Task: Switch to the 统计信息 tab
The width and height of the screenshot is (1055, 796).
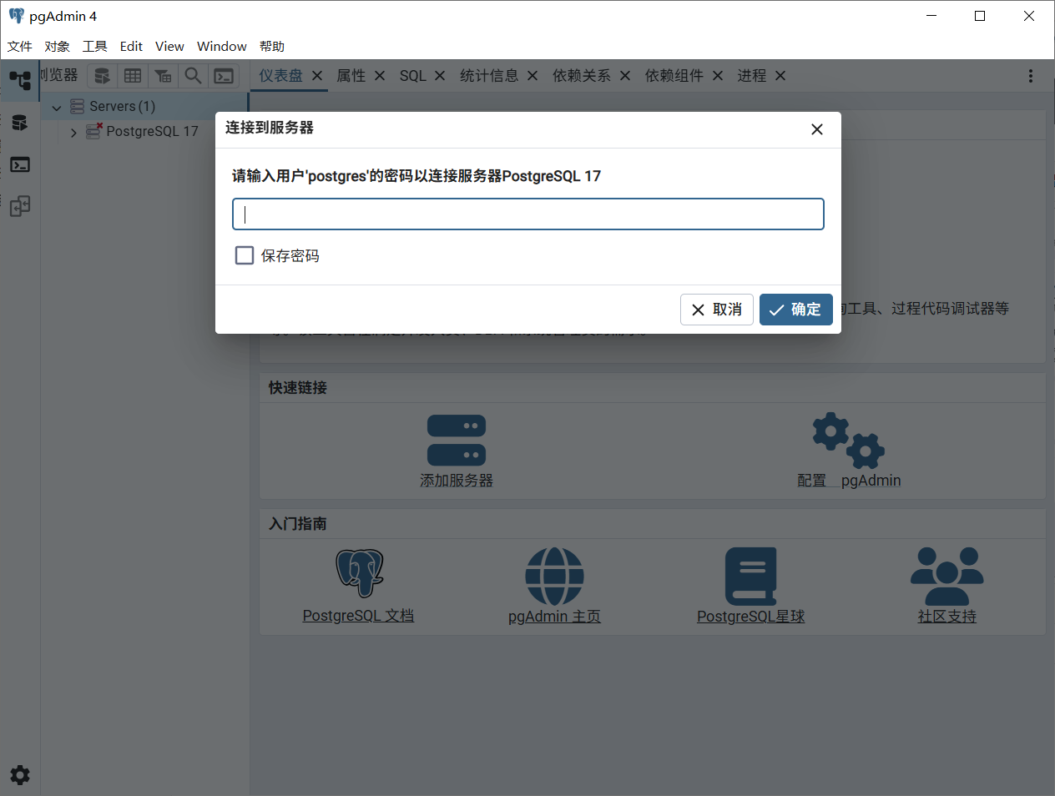Action: 489,76
